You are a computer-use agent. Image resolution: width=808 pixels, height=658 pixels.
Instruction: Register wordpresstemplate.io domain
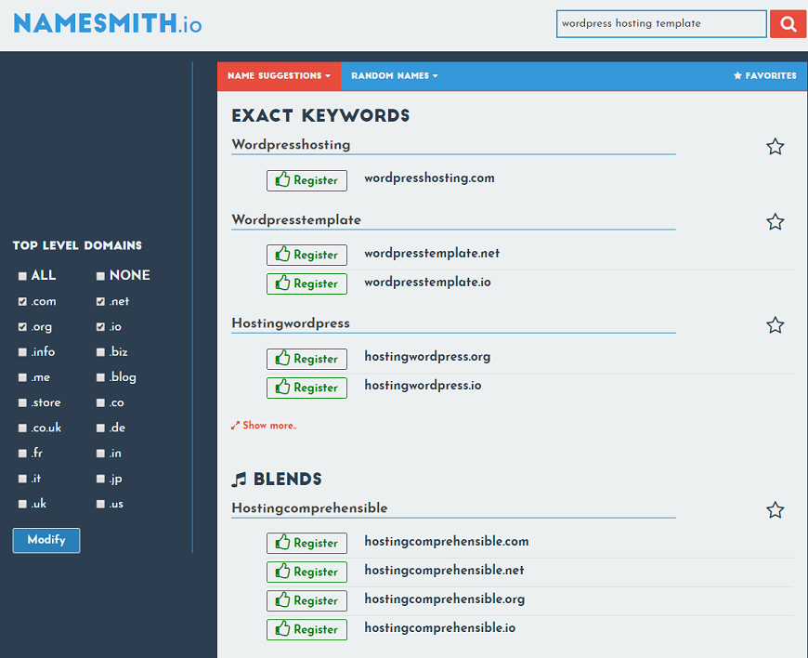(306, 283)
